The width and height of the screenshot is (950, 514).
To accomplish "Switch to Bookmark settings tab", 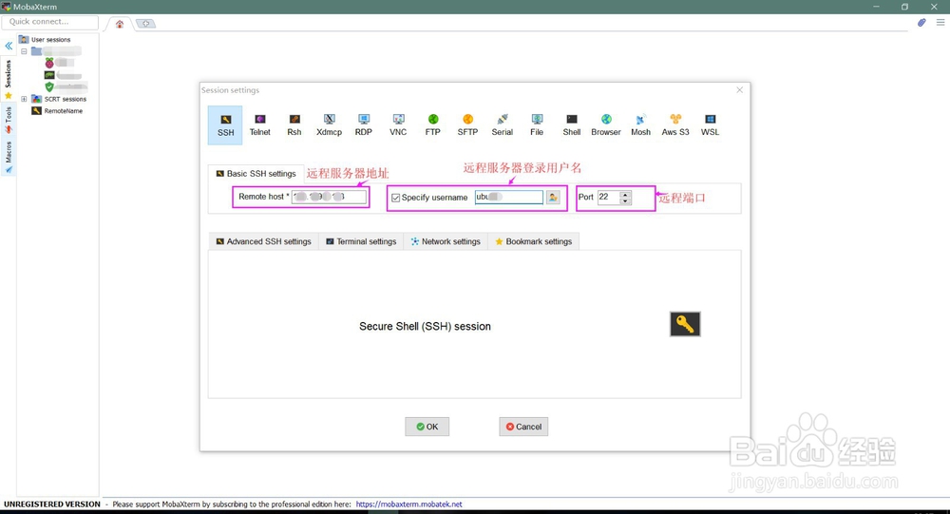I will [533, 241].
